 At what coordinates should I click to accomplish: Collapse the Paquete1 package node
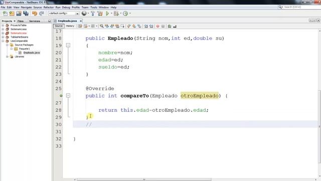pyautogui.click(x=11, y=49)
